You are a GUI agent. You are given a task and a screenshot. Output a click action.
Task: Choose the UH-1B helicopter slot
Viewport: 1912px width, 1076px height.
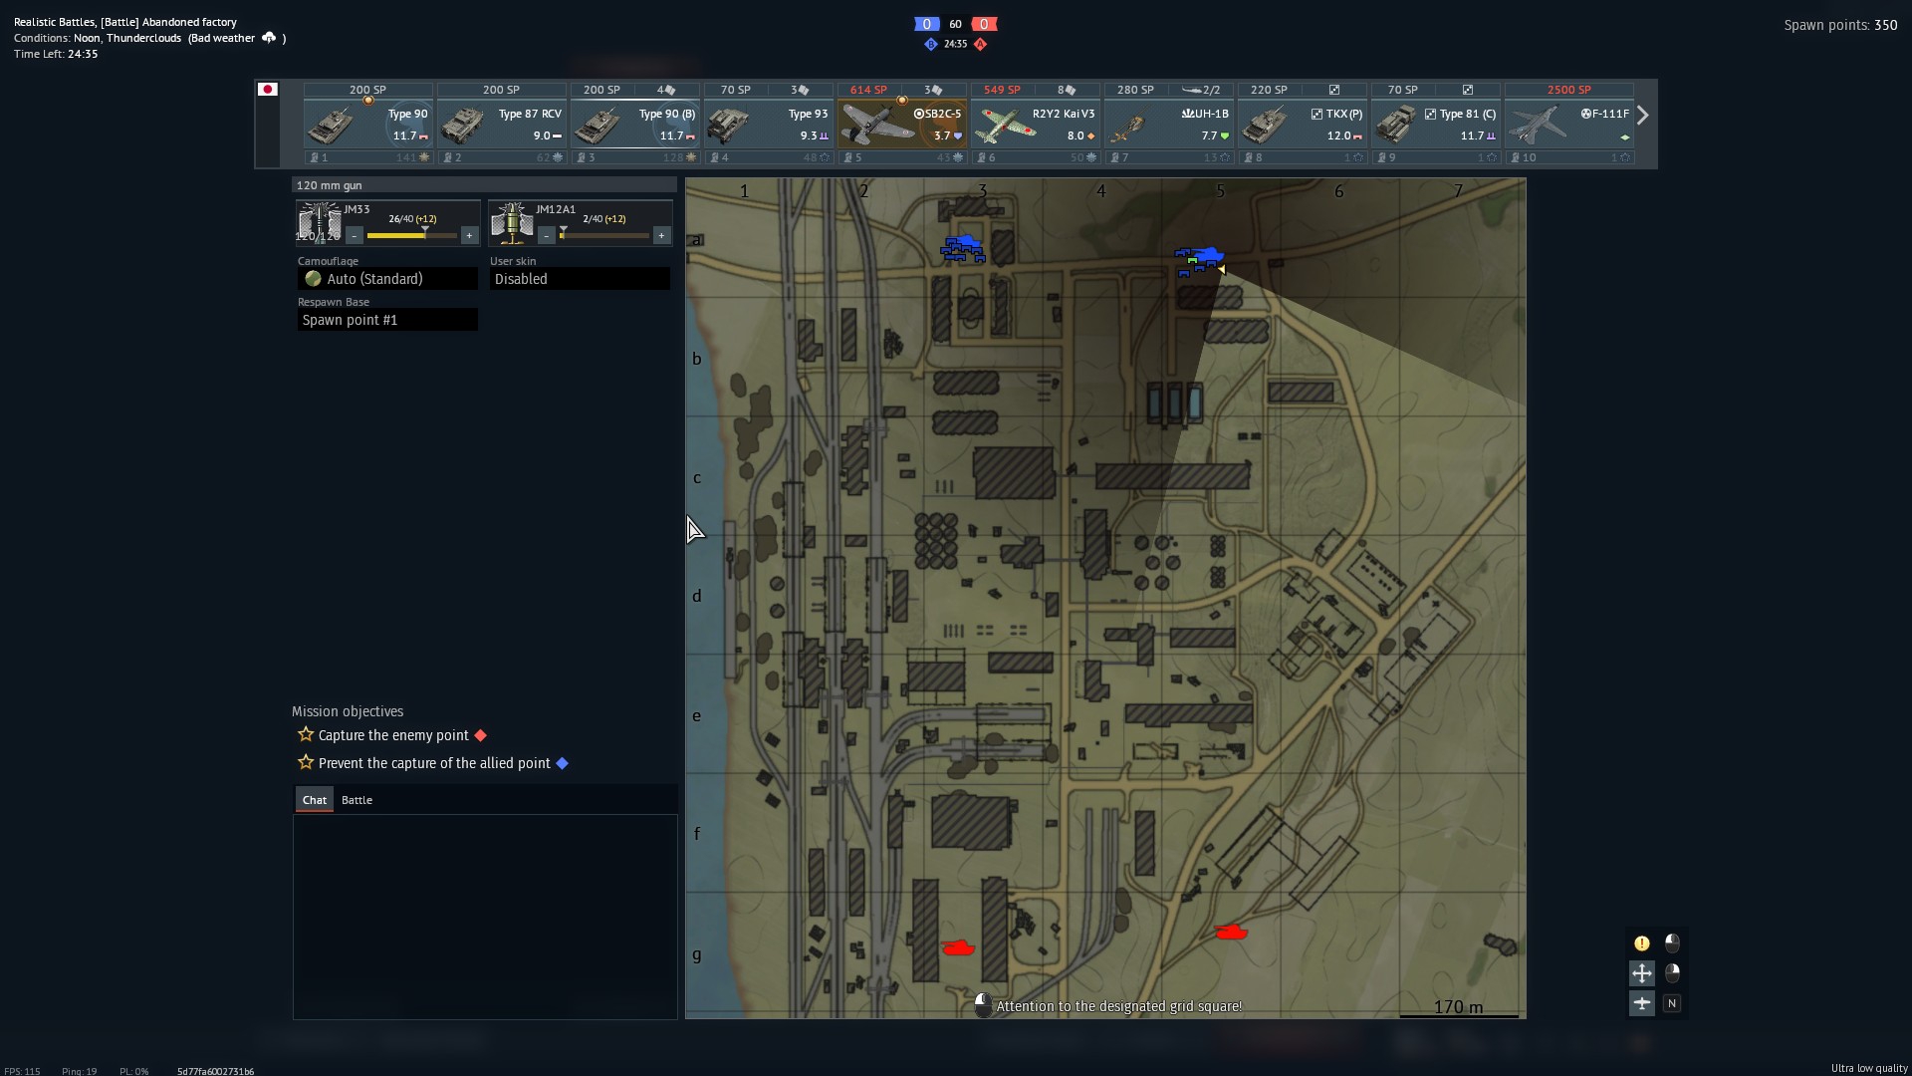point(1169,125)
